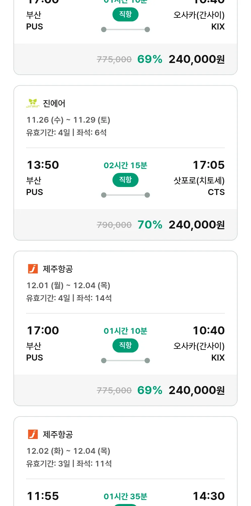This screenshot has width=251, height=506.
Task: Click the Jin Air butterfly logo
Action: 33,103
